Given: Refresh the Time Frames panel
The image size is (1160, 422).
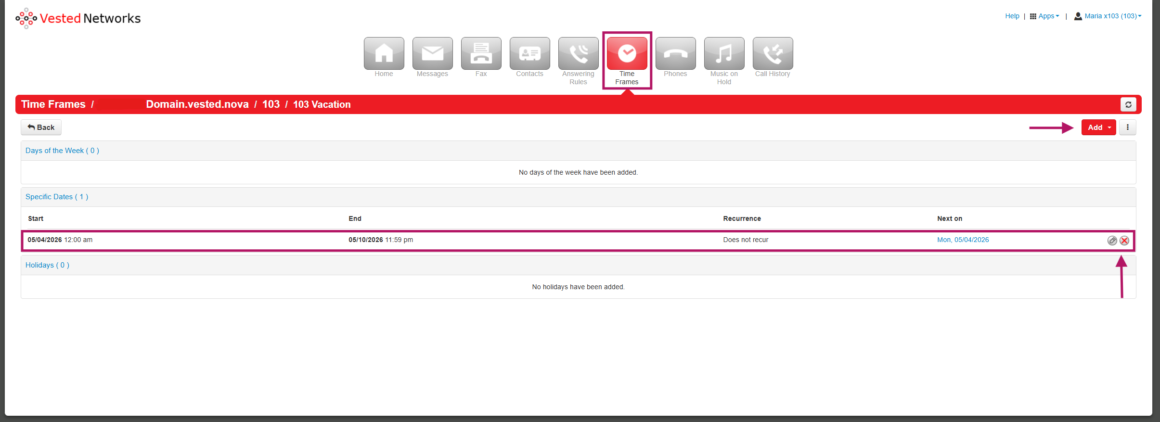Looking at the screenshot, I should 1128,104.
